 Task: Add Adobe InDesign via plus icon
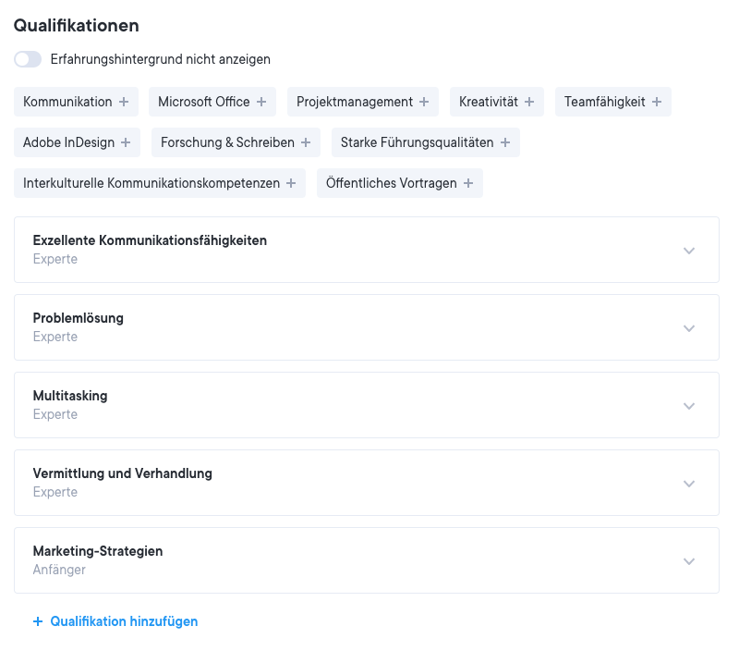pyautogui.click(x=126, y=142)
